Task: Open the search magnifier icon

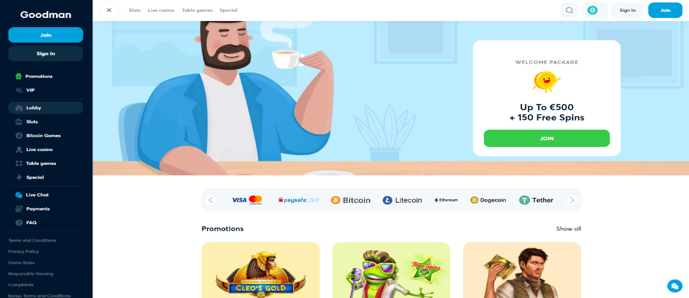Action: [x=569, y=10]
